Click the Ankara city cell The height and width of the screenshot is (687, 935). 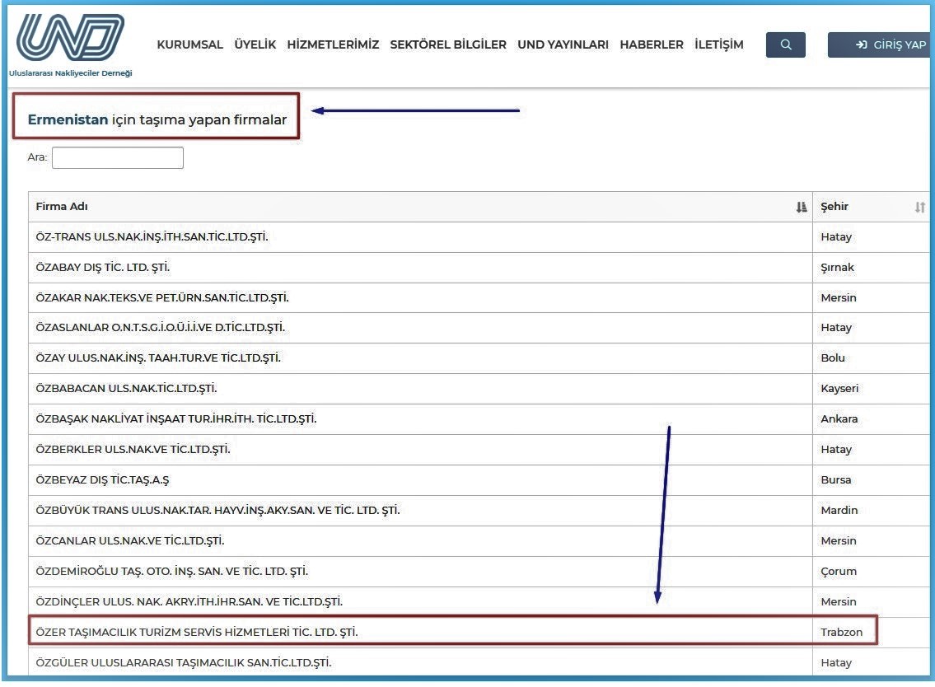(872, 418)
